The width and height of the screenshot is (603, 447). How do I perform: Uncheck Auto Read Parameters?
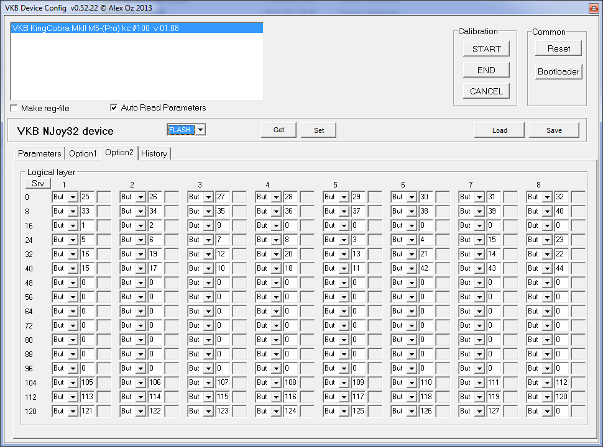[114, 107]
